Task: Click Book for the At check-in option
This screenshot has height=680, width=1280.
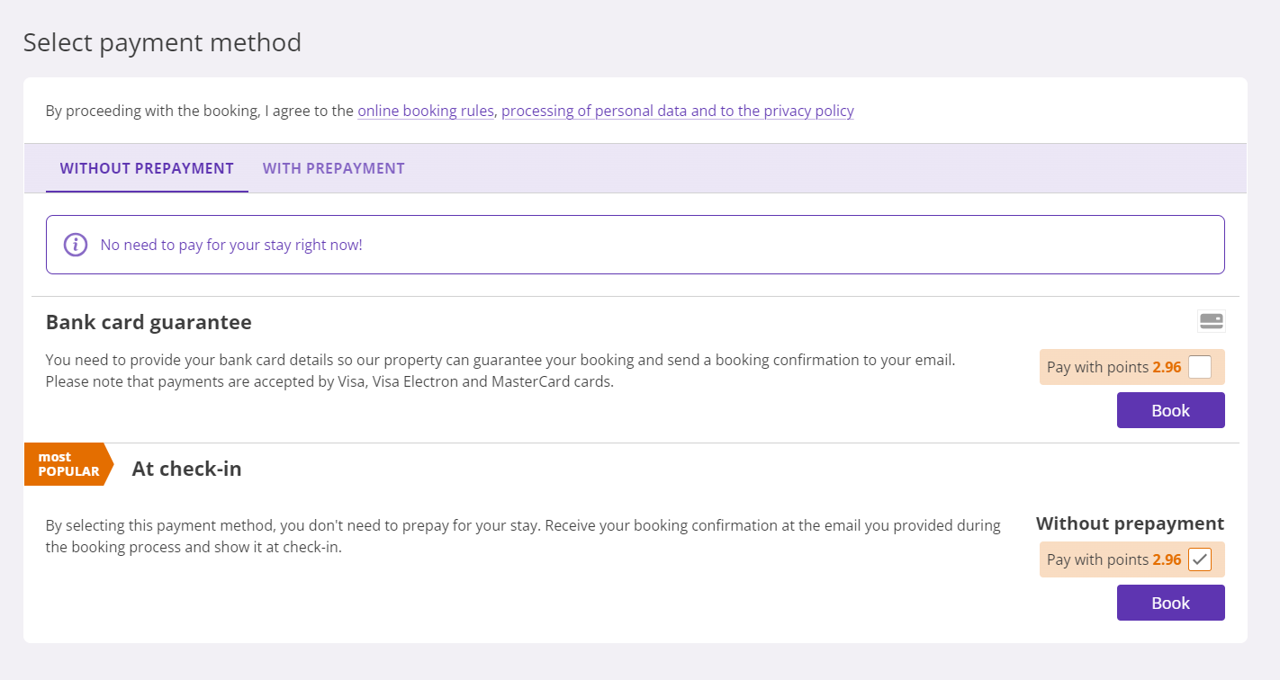Action: point(1170,603)
